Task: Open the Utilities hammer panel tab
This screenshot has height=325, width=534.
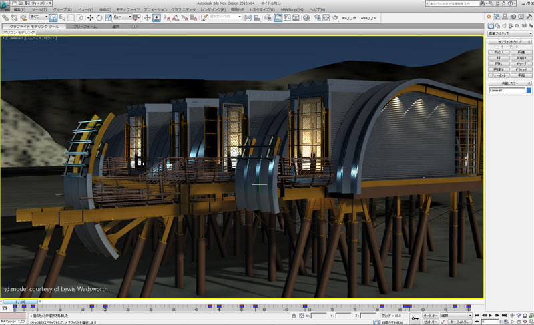Action: tap(529, 16)
